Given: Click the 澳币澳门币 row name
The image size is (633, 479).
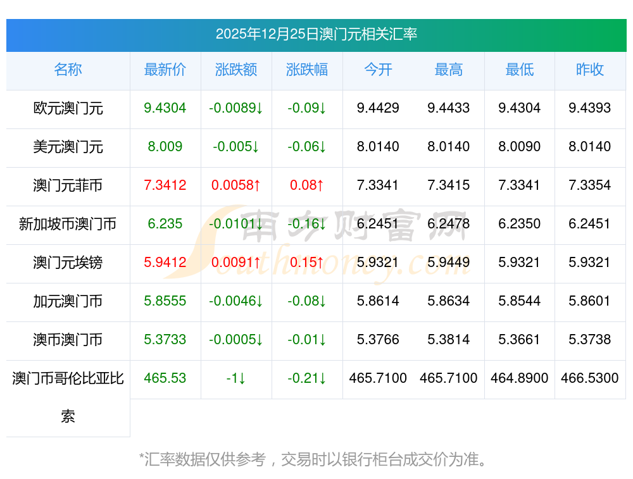Looking at the screenshot, I should click(68, 340).
